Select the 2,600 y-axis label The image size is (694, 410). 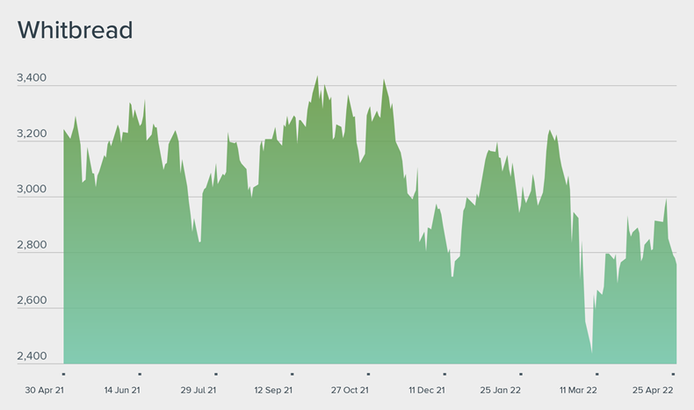[x=32, y=300]
